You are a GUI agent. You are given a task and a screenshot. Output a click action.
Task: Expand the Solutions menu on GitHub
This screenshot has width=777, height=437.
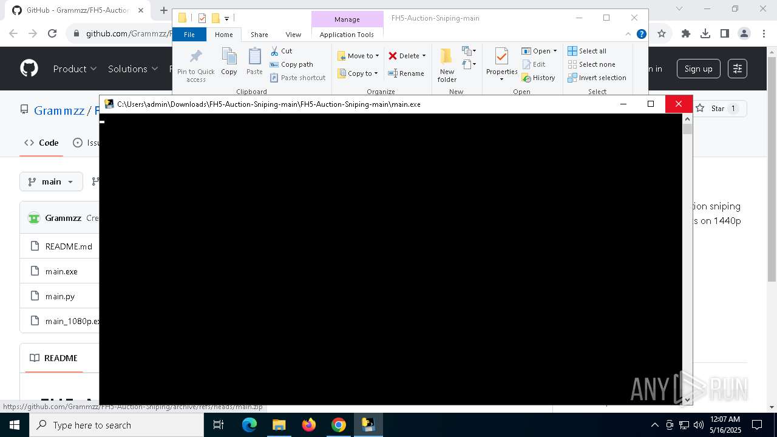[133, 69]
